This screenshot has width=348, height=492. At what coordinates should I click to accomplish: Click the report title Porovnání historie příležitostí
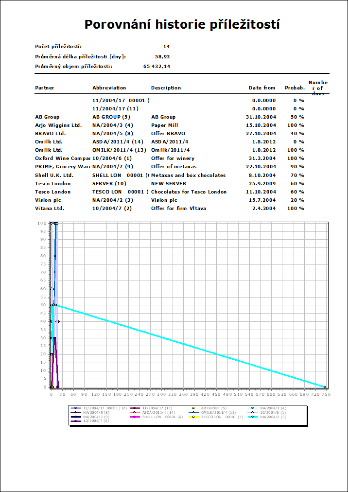(182, 25)
